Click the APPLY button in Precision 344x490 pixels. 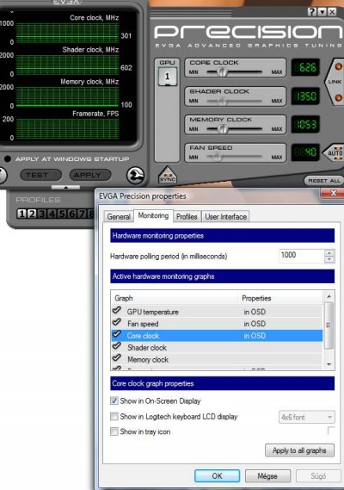click(x=90, y=175)
